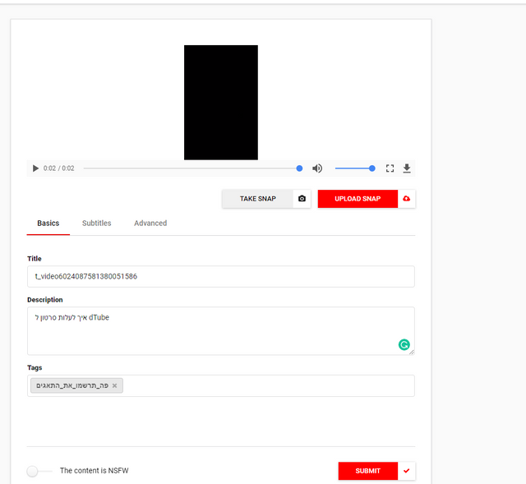This screenshot has height=484, width=526.
Task: Click the checkmark icon beside Submit
Action: (407, 471)
